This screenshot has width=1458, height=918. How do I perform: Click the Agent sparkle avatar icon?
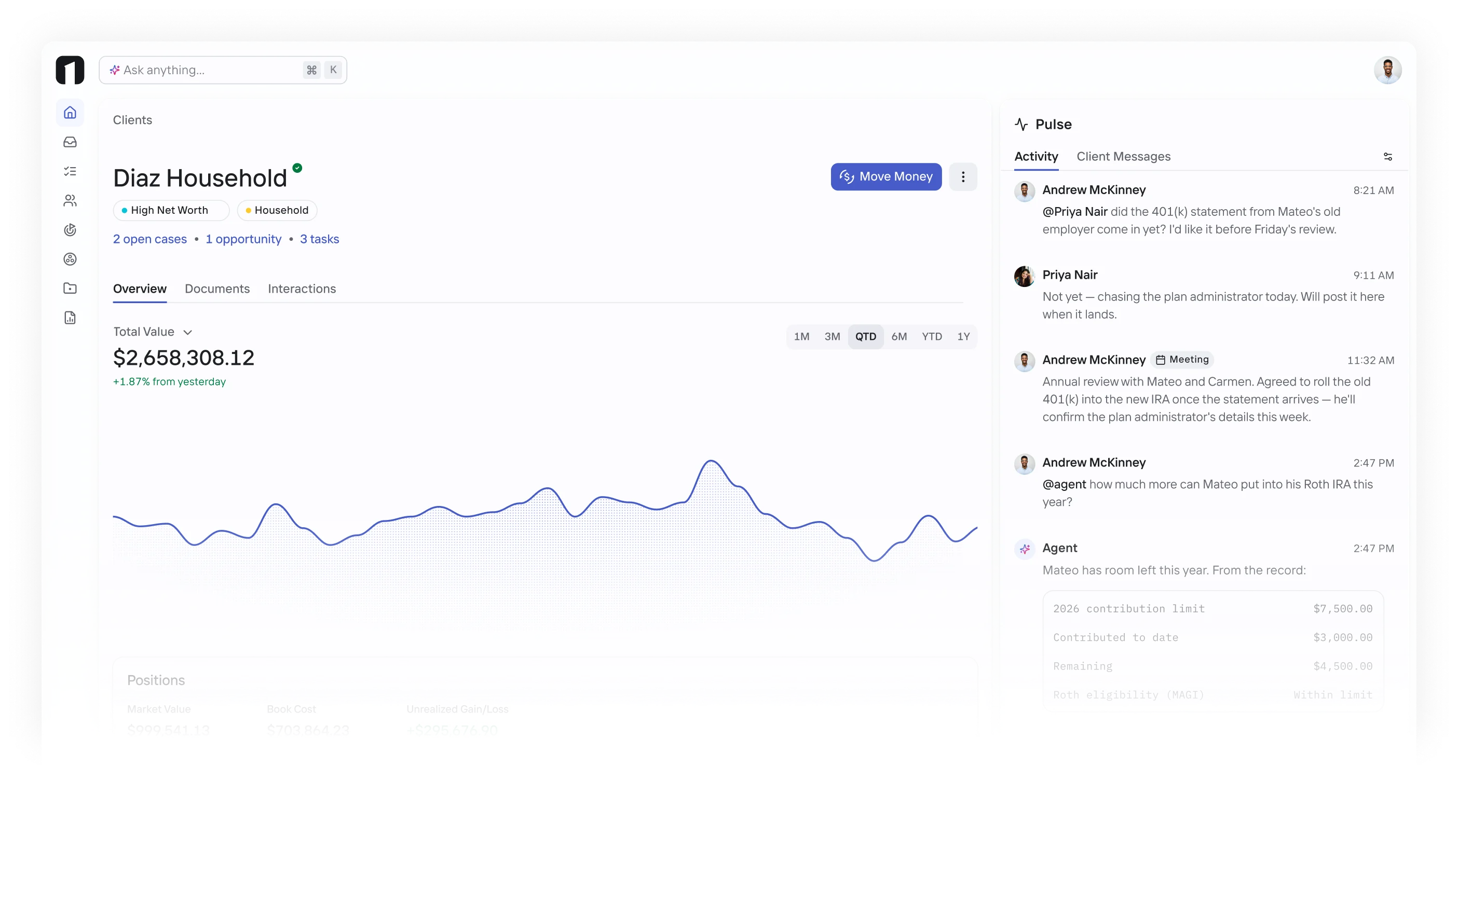point(1025,549)
